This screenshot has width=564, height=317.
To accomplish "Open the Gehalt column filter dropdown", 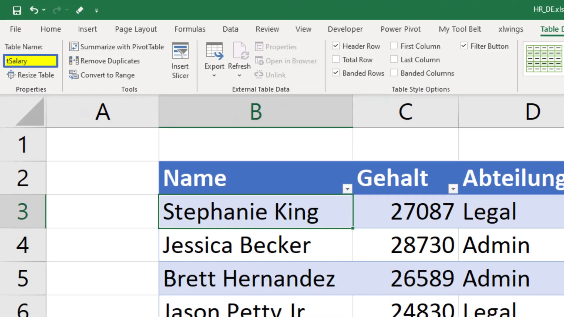I will 453,189.
